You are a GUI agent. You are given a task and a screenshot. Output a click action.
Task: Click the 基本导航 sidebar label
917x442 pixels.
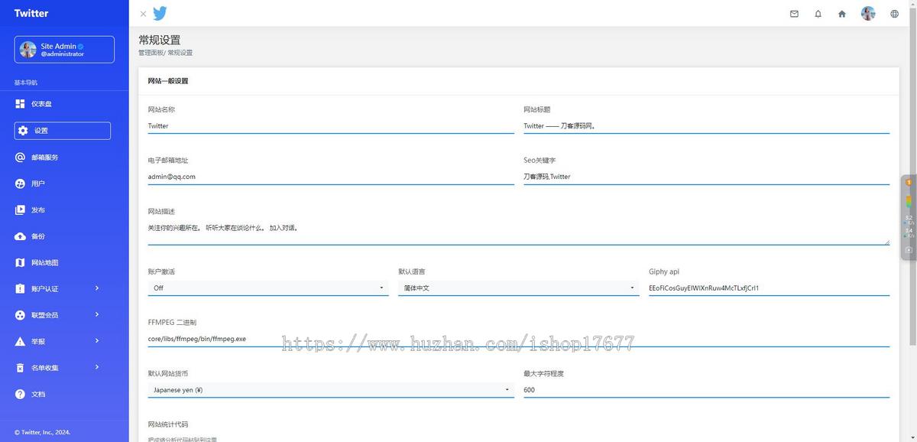click(x=26, y=83)
